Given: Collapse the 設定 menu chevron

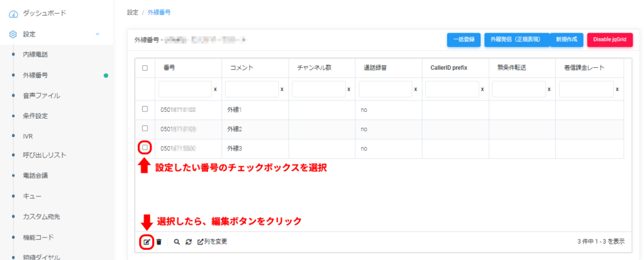Looking at the screenshot, I should (97, 34).
